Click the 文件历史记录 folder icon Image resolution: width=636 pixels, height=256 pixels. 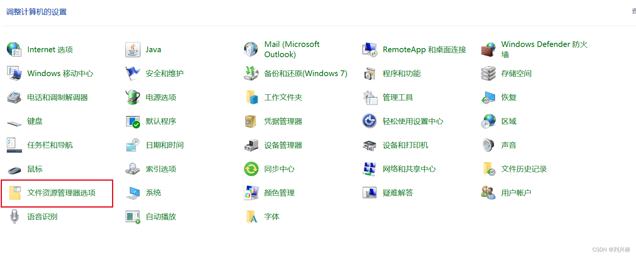pos(488,169)
